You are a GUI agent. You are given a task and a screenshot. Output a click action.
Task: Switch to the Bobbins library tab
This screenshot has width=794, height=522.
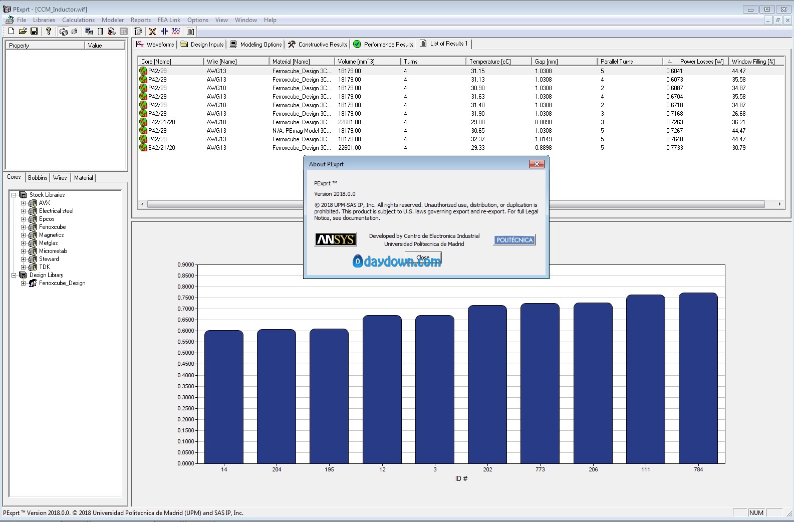click(38, 177)
